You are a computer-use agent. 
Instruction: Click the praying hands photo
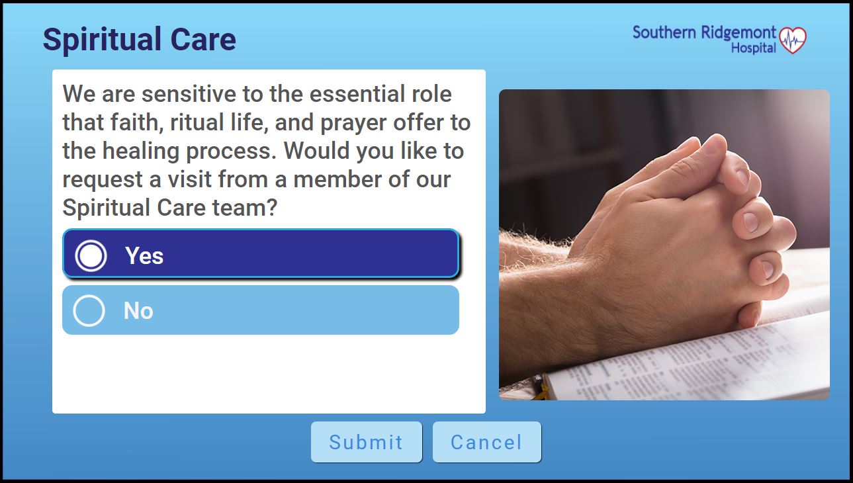(x=664, y=245)
